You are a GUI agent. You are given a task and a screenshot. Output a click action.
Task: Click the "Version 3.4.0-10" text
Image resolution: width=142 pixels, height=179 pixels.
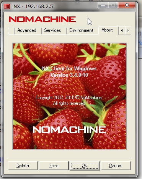(x=69, y=75)
